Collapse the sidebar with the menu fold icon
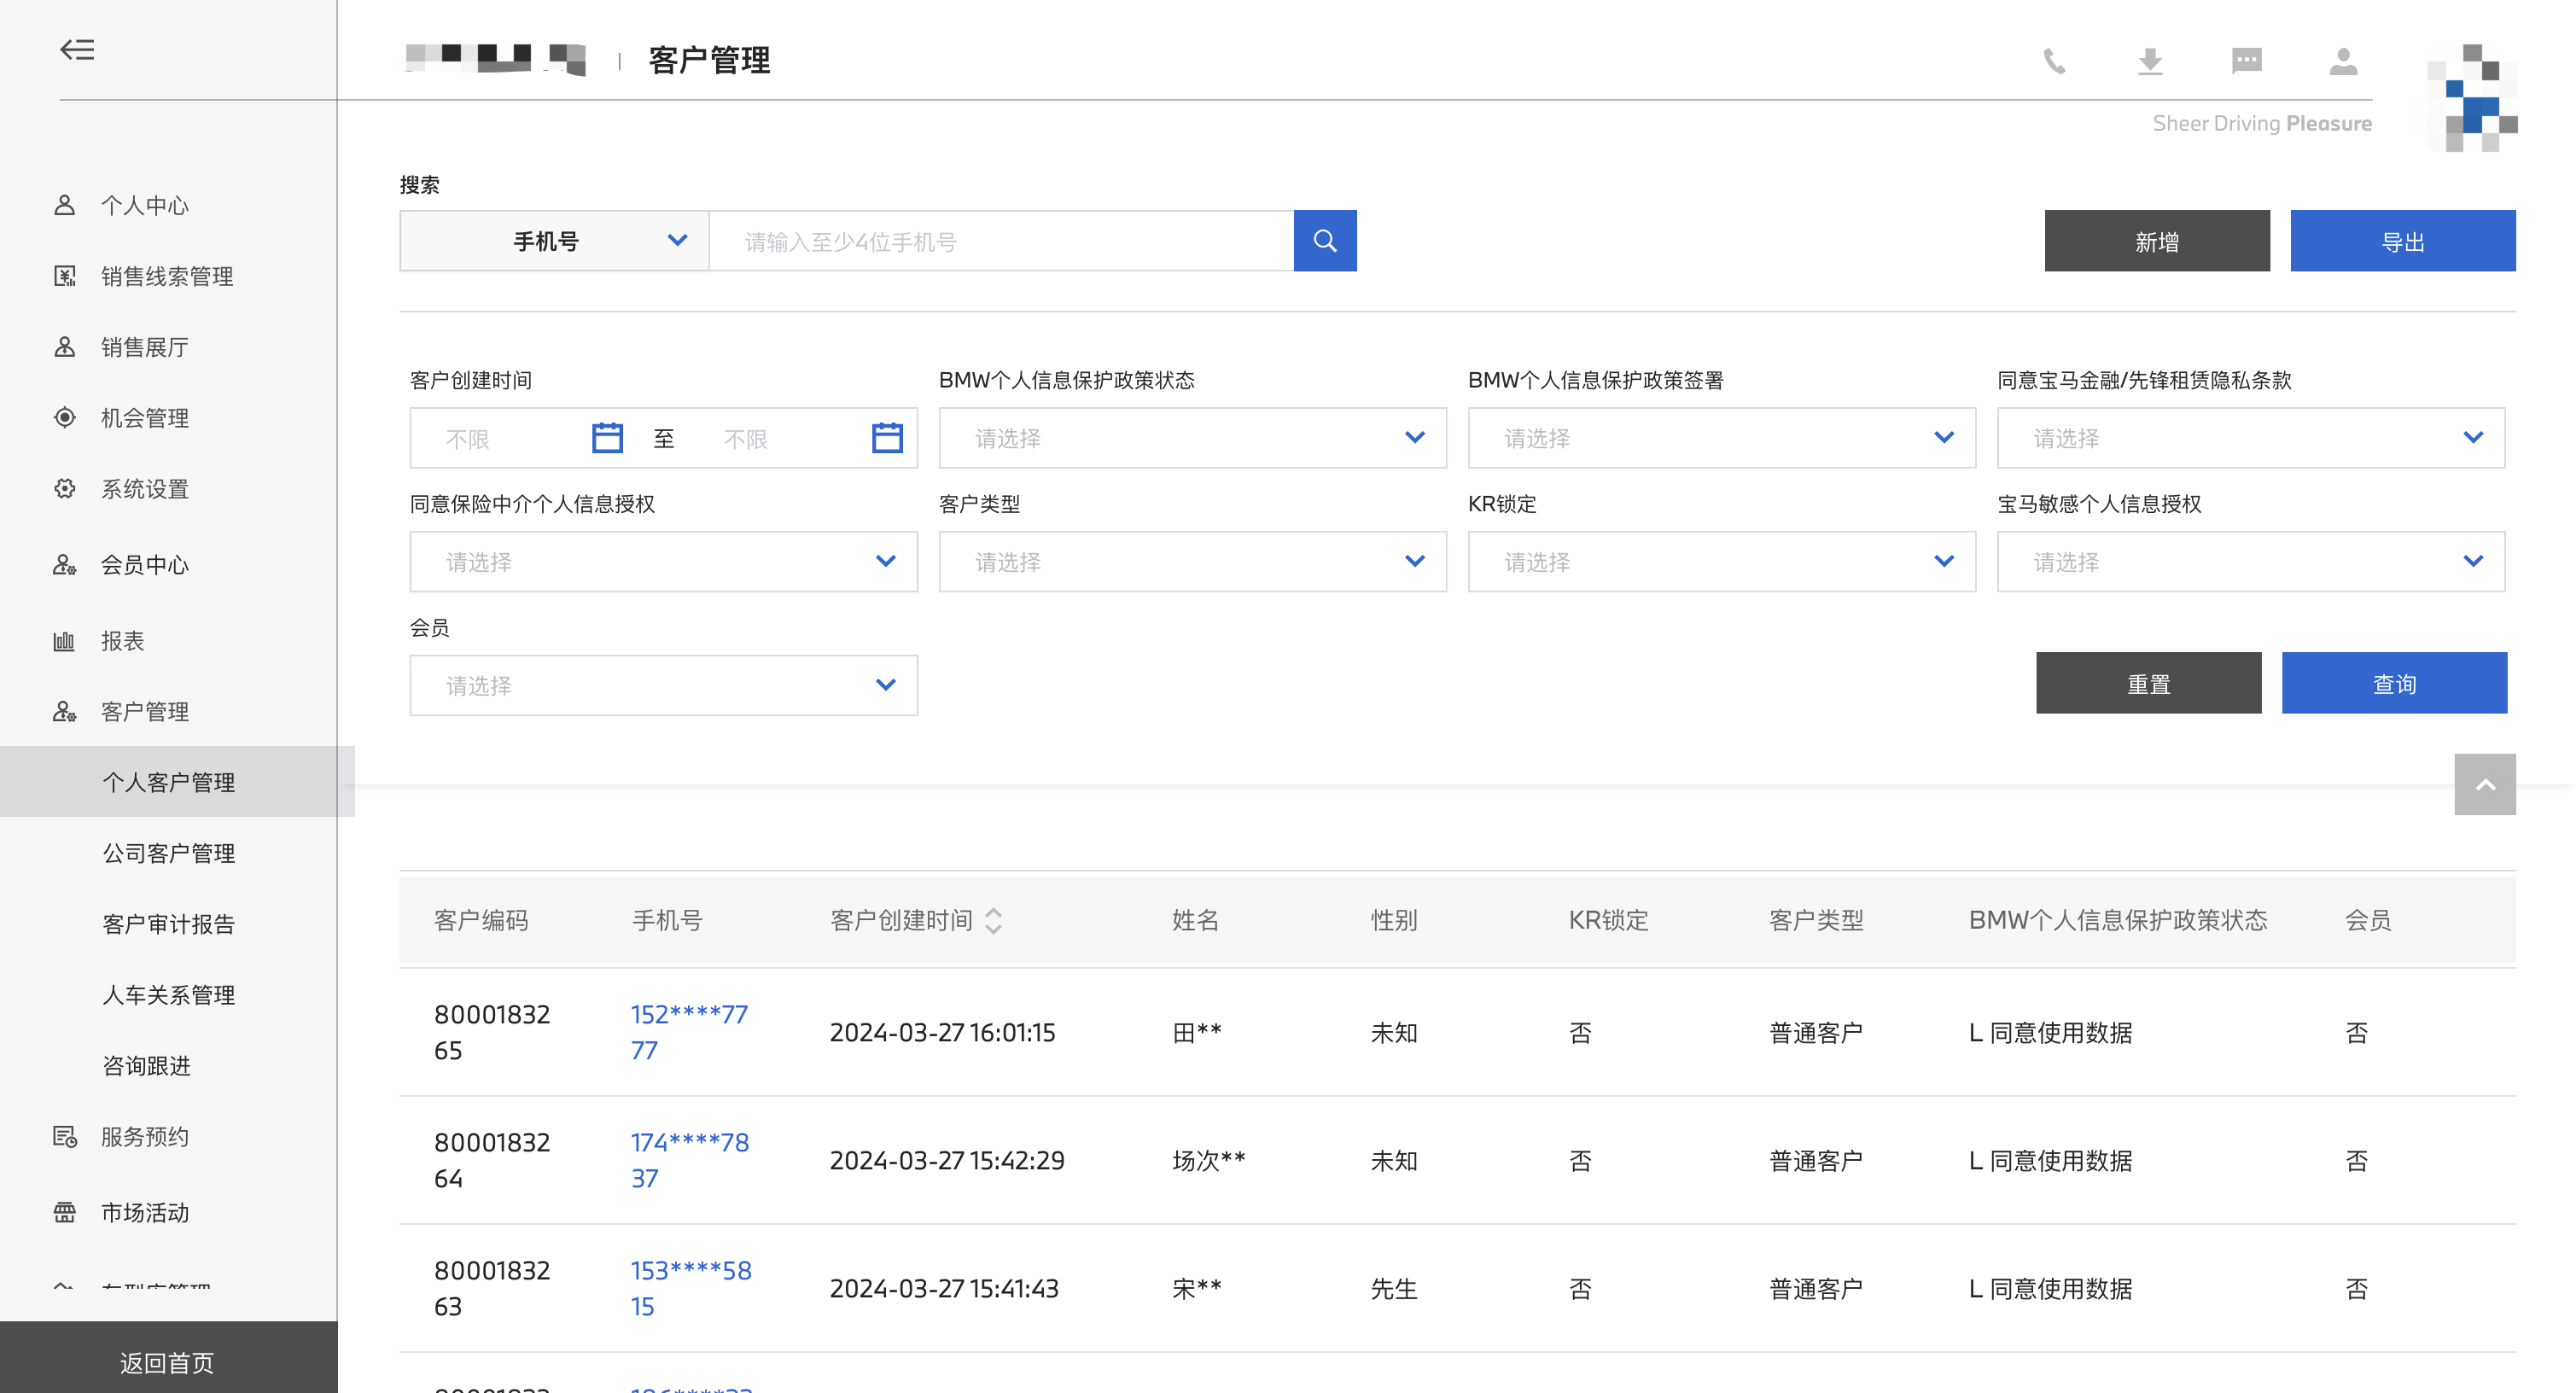 77,49
